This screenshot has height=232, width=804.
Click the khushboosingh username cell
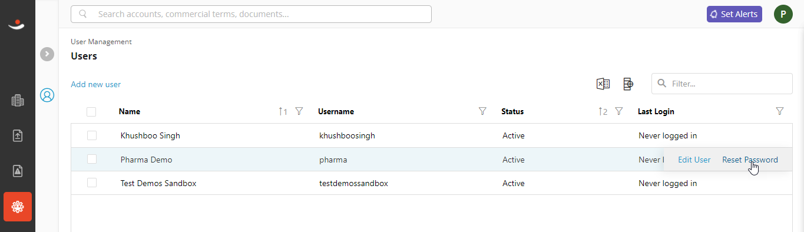click(x=347, y=135)
